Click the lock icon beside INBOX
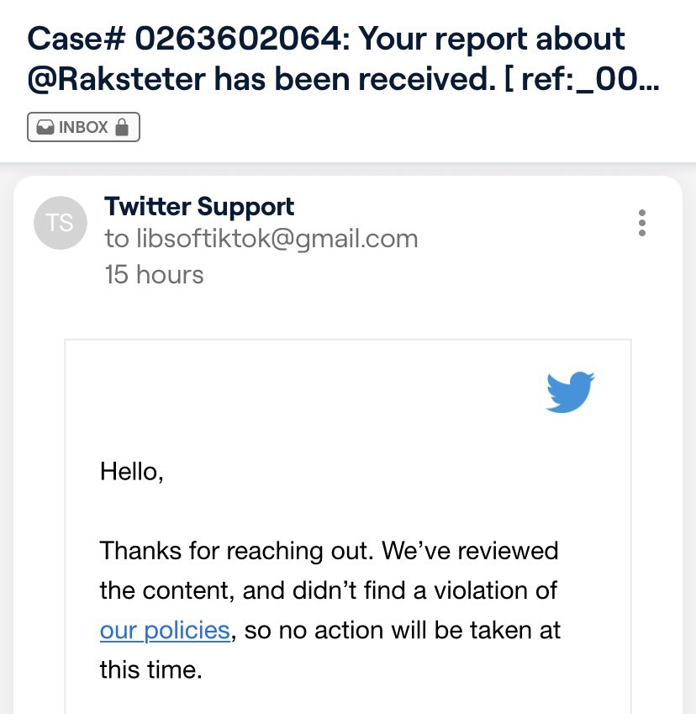 coord(122,128)
